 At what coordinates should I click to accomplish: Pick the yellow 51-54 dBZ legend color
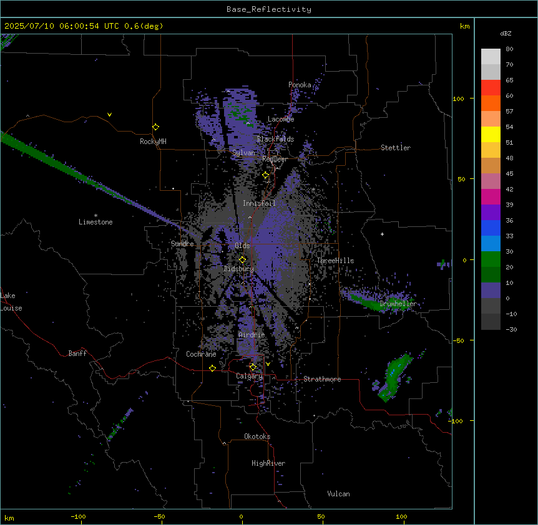coord(491,134)
